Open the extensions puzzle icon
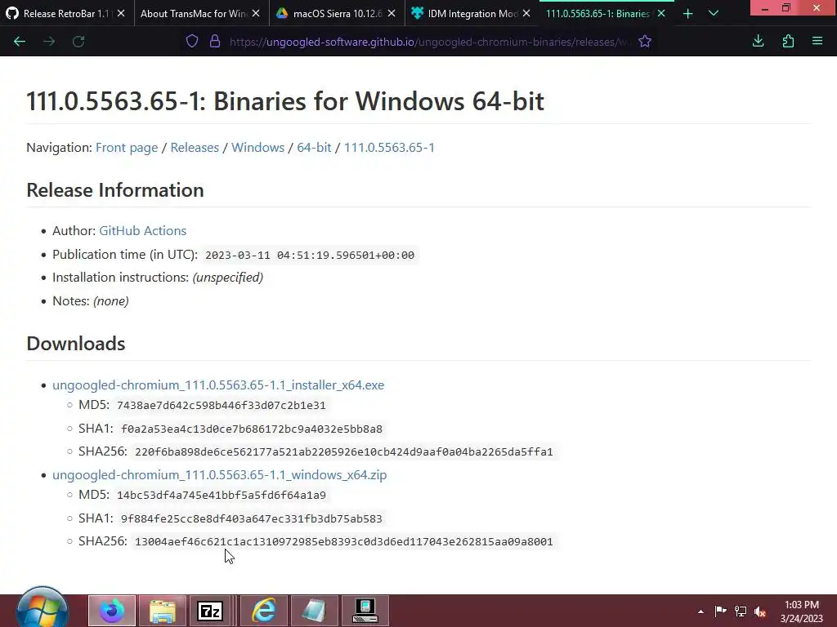837x627 pixels. click(x=788, y=42)
